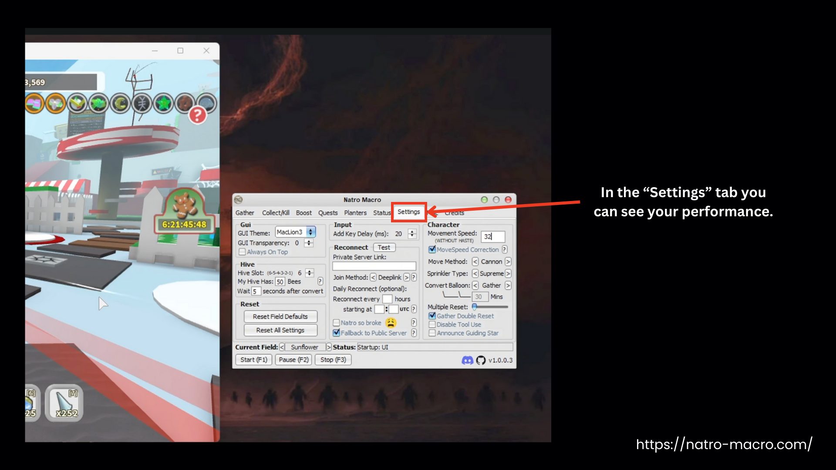Disable the MoveSpeed Correction checkbox
This screenshot has width=836, height=470.
tap(432, 249)
